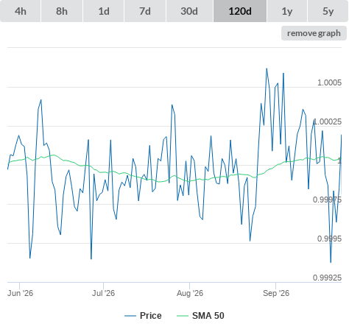Click the Jul '26 axis marker
Screen dimensions: 349x335
(103, 293)
